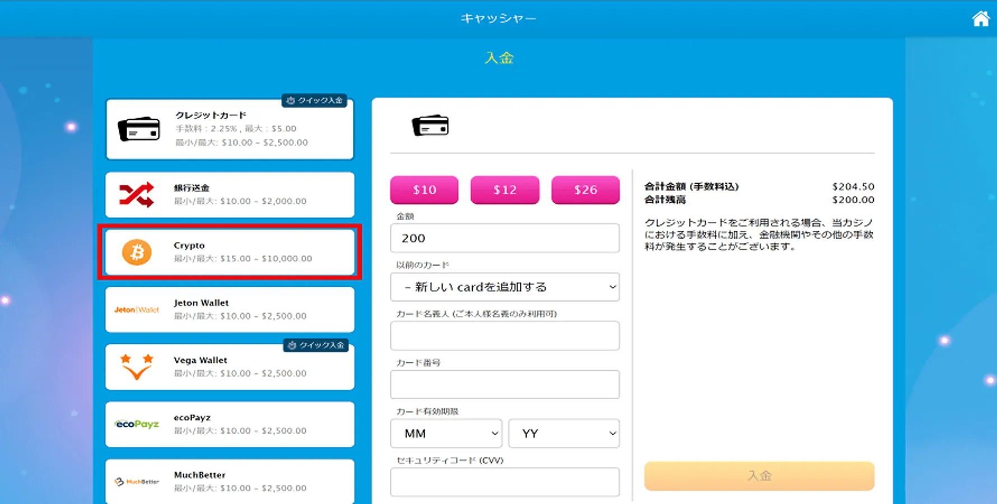Click the MuchBetter logo
This screenshot has height=504, width=997.
[x=137, y=482]
